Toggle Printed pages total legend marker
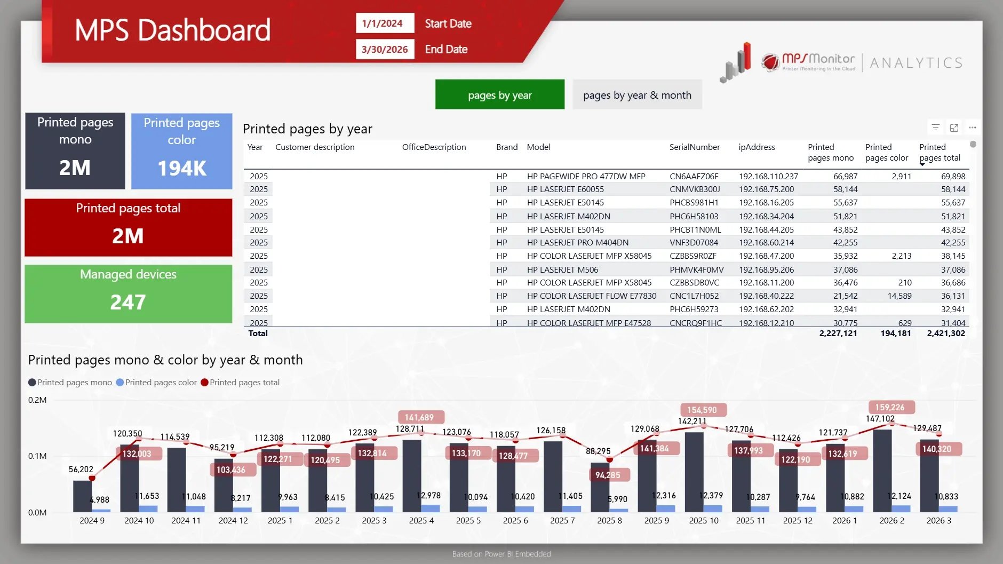Screen dimensions: 1003x564 click(204, 383)
